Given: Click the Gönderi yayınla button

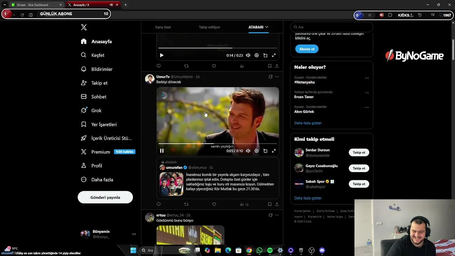Looking at the screenshot, I should pos(105,197).
